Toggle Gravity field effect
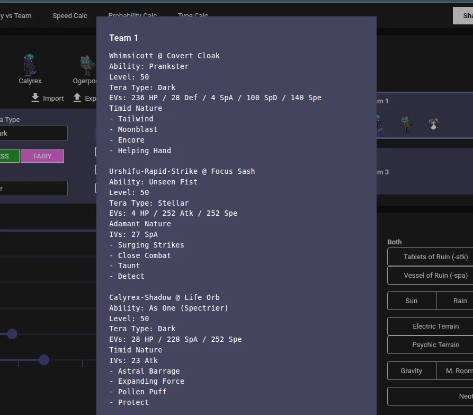 click(x=412, y=370)
